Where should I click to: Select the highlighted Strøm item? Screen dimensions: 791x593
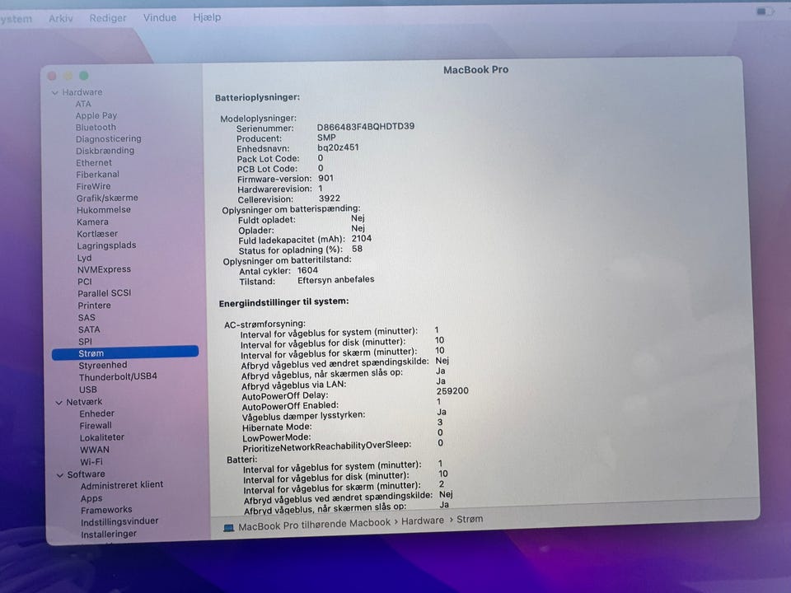pyautogui.click(x=125, y=353)
